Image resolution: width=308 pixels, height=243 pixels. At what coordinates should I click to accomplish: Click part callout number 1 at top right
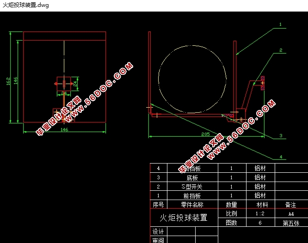tap(280, 24)
